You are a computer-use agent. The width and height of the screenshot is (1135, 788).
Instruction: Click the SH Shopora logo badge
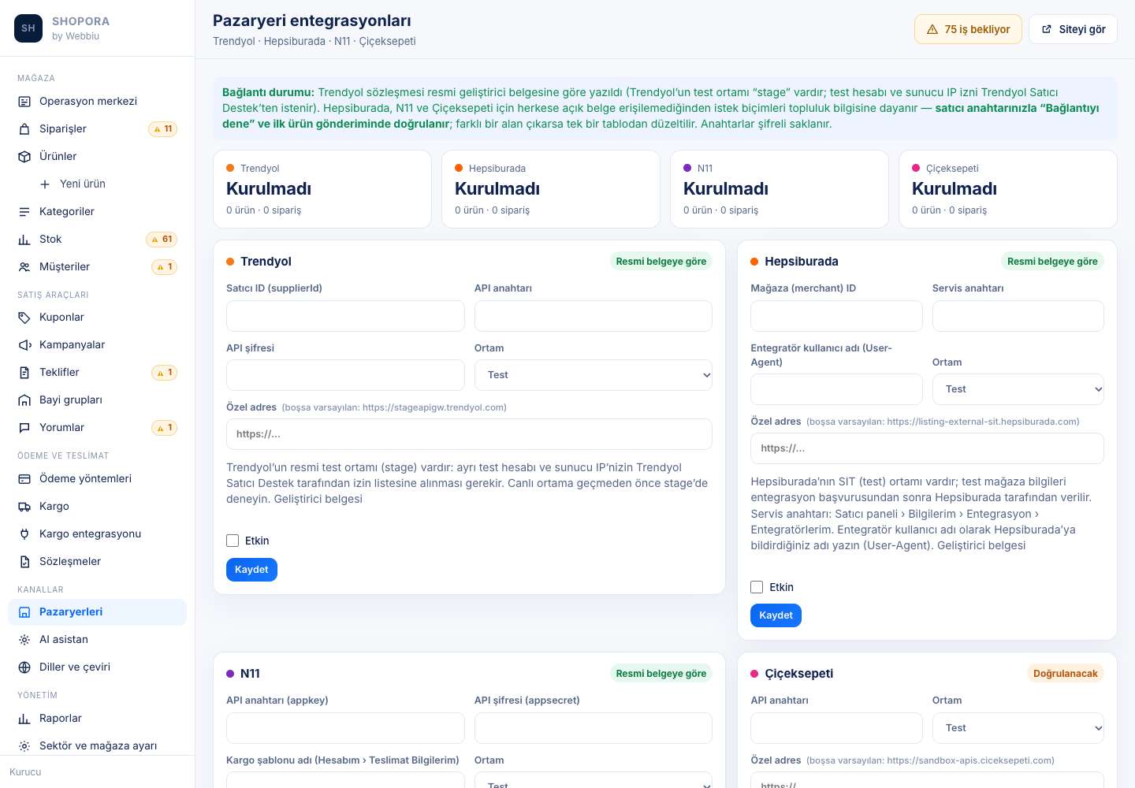(x=28, y=28)
